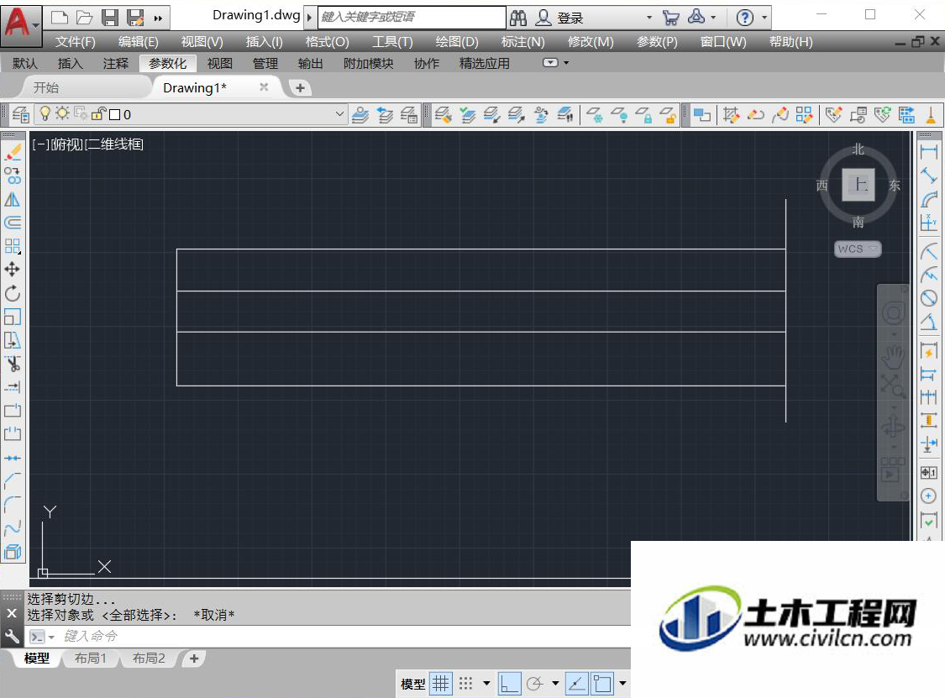
Task: Open the layer dropdown list arrow
Action: pyautogui.click(x=340, y=114)
